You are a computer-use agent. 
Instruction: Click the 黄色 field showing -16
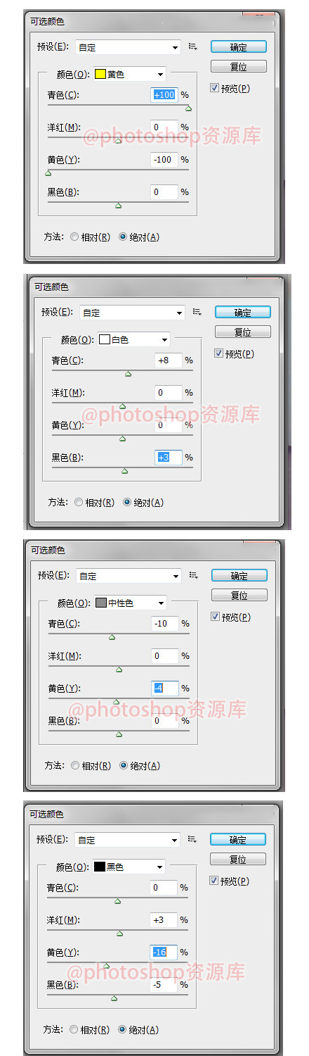164,952
